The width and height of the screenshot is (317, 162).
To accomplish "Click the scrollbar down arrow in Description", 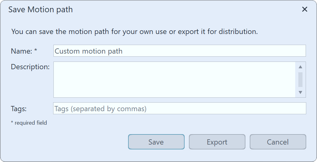I will coord(300,92).
